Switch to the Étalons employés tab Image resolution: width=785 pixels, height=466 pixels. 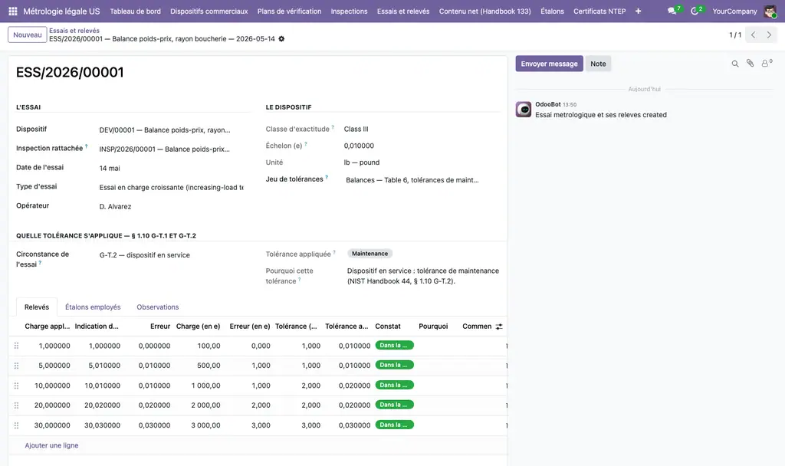[93, 307]
